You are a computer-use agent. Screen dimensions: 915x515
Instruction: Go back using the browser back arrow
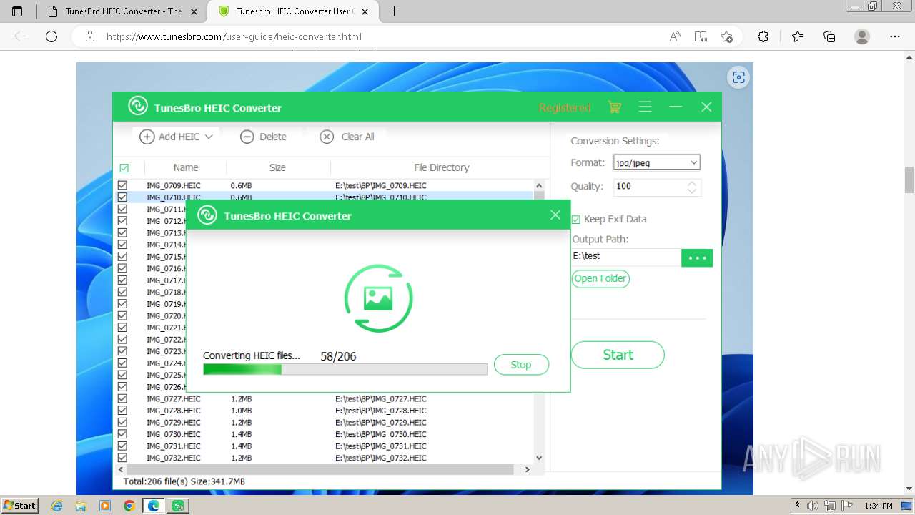[x=20, y=36]
